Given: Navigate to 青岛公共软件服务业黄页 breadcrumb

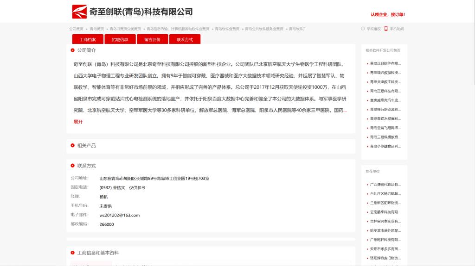Looking at the screenshot, I should pyautogui.click(x=264, y=29).
